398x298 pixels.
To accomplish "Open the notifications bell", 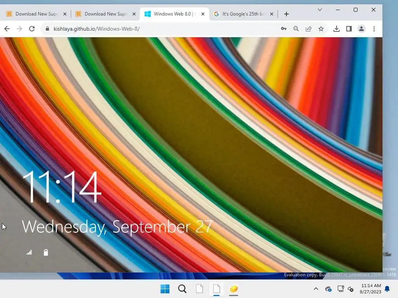I will (388, 289).
